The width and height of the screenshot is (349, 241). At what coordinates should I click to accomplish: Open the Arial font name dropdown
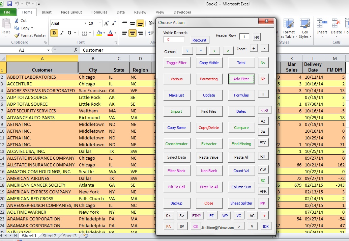(85, 23)
